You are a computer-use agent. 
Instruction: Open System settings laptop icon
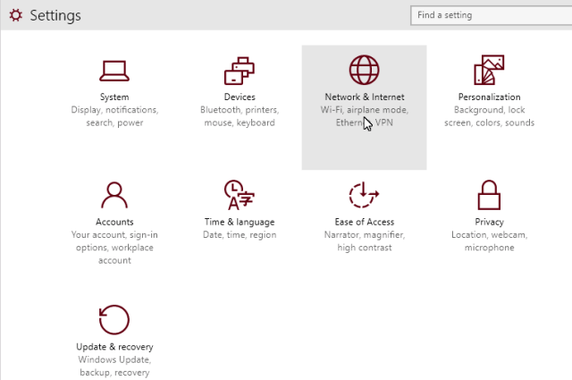[114, 71]
